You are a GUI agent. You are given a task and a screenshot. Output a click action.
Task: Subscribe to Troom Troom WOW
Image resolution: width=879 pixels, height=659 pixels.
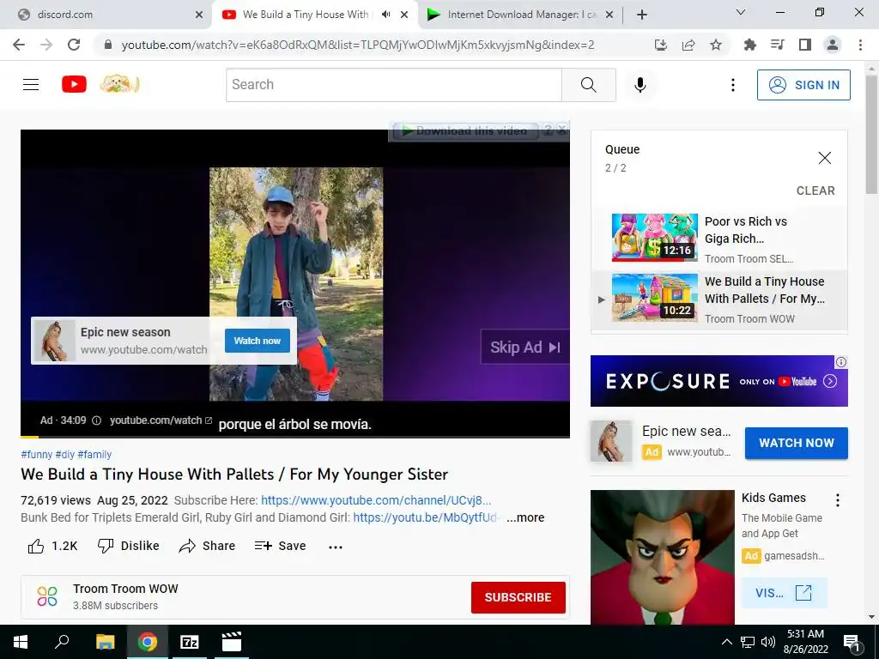[x=518, y=597]
